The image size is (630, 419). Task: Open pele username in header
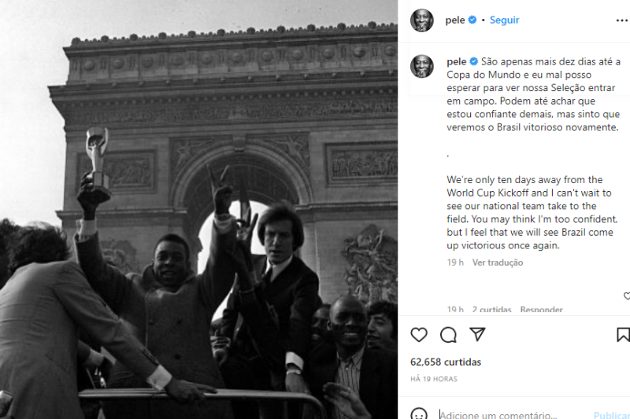[x=455, y=20]
